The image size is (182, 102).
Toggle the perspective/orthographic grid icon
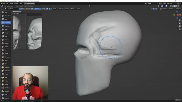coord(180,29)
